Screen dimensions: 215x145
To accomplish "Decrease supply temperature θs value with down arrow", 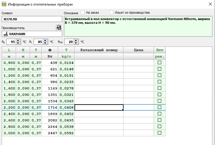I will click(x=18, y=43).
